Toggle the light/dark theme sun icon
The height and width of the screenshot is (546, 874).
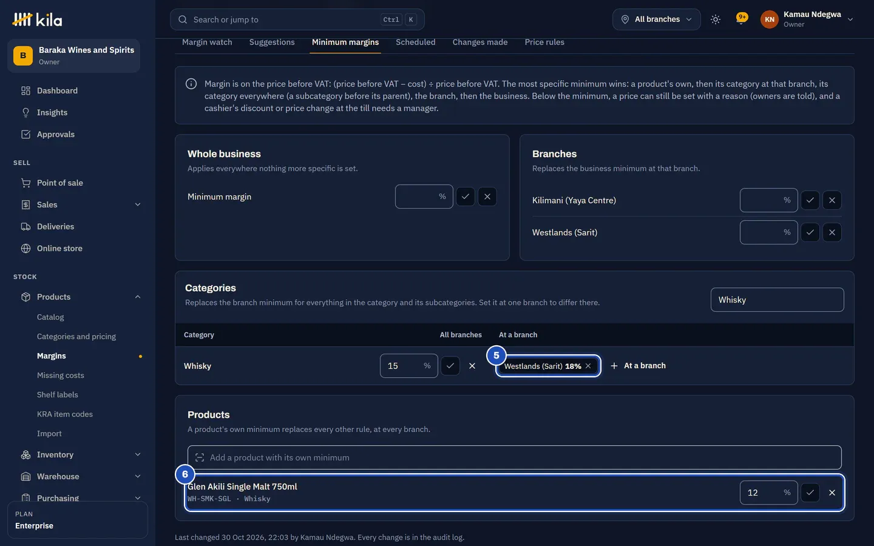pyautogui.click(x=716, y=19)
